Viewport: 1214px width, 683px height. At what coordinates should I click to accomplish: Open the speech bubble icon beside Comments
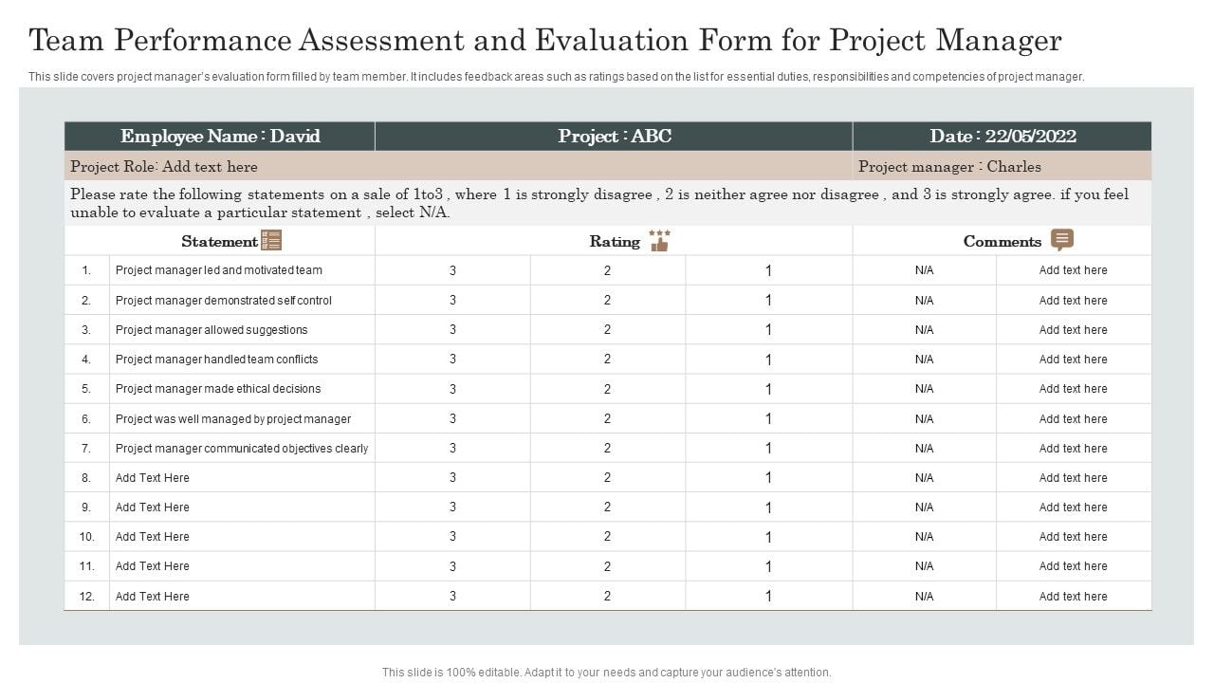point(1061,240)
